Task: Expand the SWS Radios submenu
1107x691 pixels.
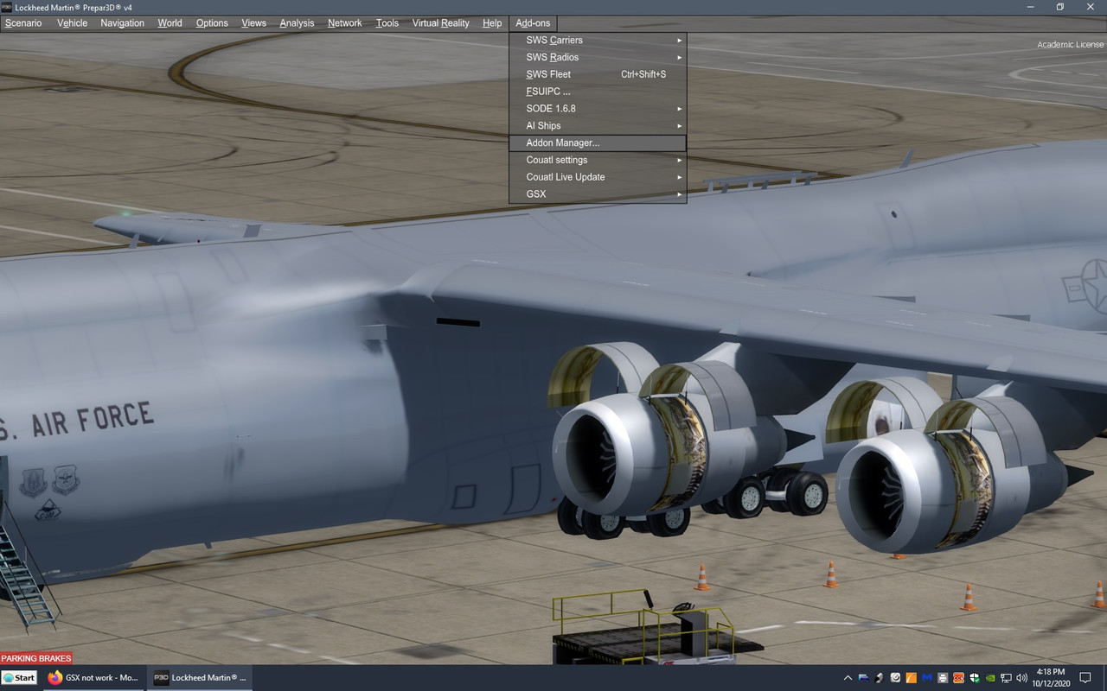Action: coord(598,57)
